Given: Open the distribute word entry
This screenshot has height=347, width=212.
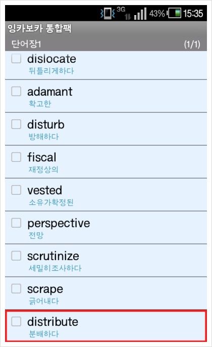Looking at the screenshot, I should pyautogui.click(x=106, y=326).
